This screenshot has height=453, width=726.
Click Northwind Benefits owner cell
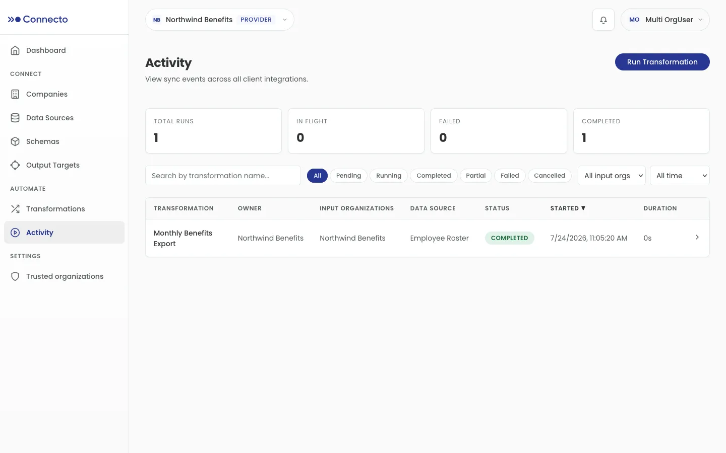click(271, 238)
